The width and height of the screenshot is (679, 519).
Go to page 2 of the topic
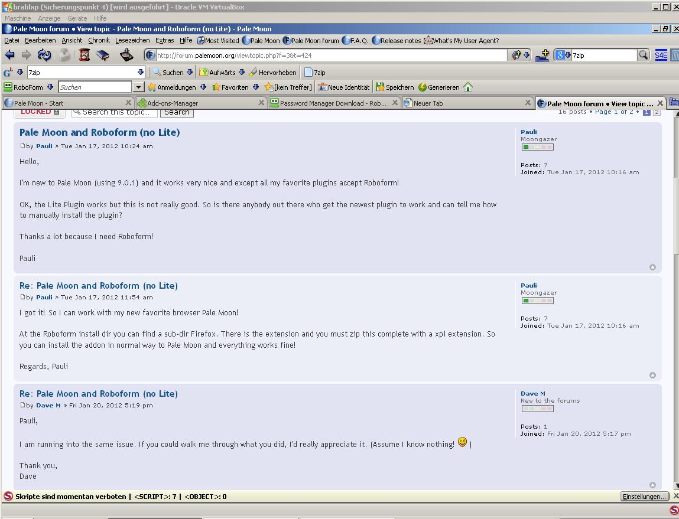coord(657,112)
